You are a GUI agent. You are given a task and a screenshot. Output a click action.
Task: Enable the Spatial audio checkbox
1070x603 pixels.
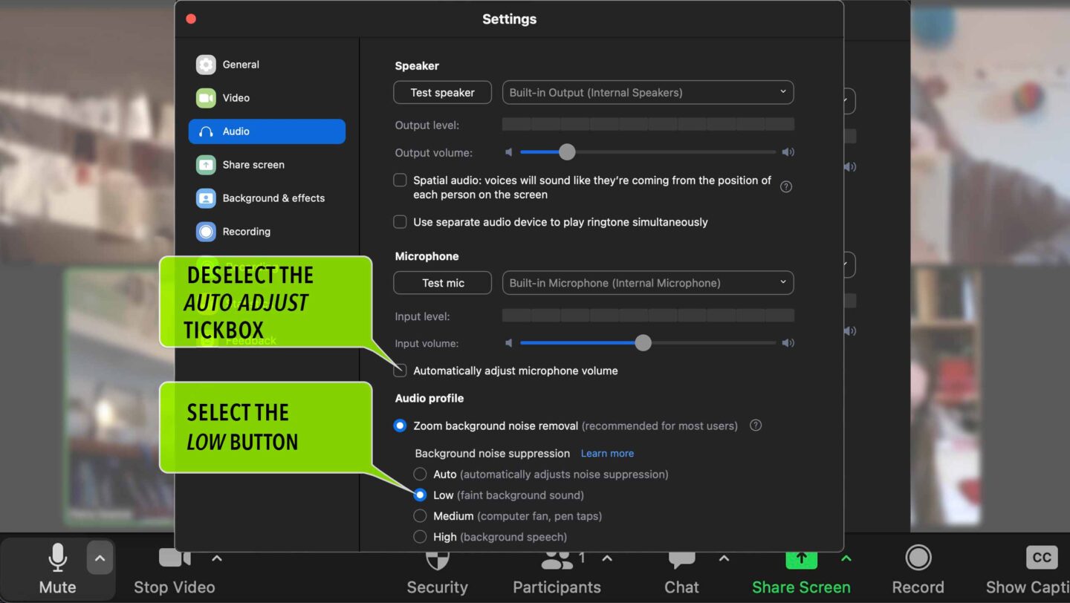400,180
